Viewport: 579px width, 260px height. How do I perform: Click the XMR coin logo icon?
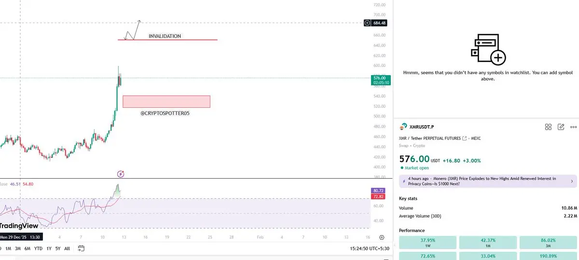pyautogui.click(x=403, y=127)
